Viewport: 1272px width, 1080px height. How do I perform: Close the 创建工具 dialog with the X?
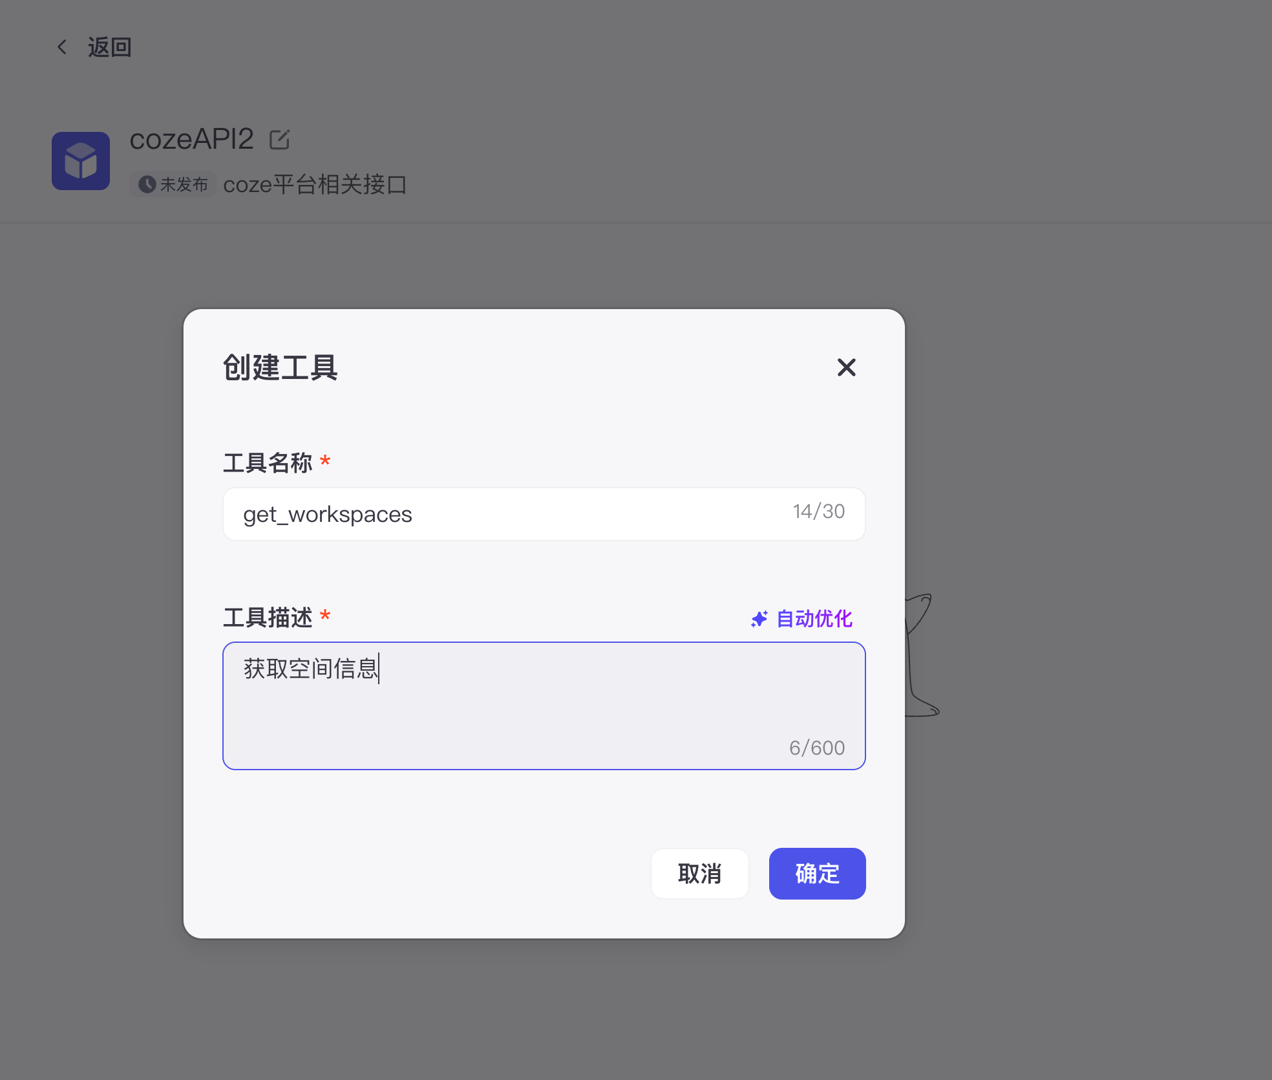point(847,367)
